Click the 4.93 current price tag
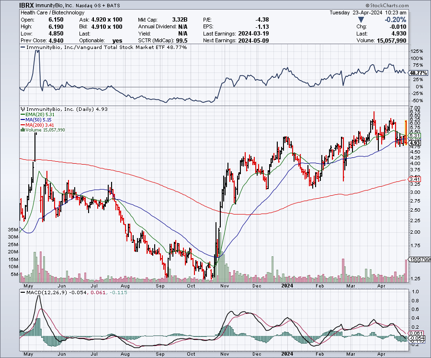Screen dimensions: 431x358 click(415, 143)
